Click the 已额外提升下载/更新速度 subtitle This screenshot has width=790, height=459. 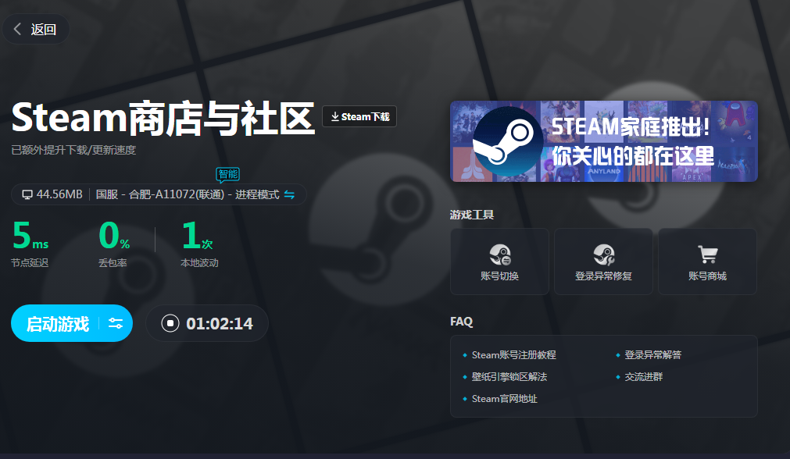[73, 150]
